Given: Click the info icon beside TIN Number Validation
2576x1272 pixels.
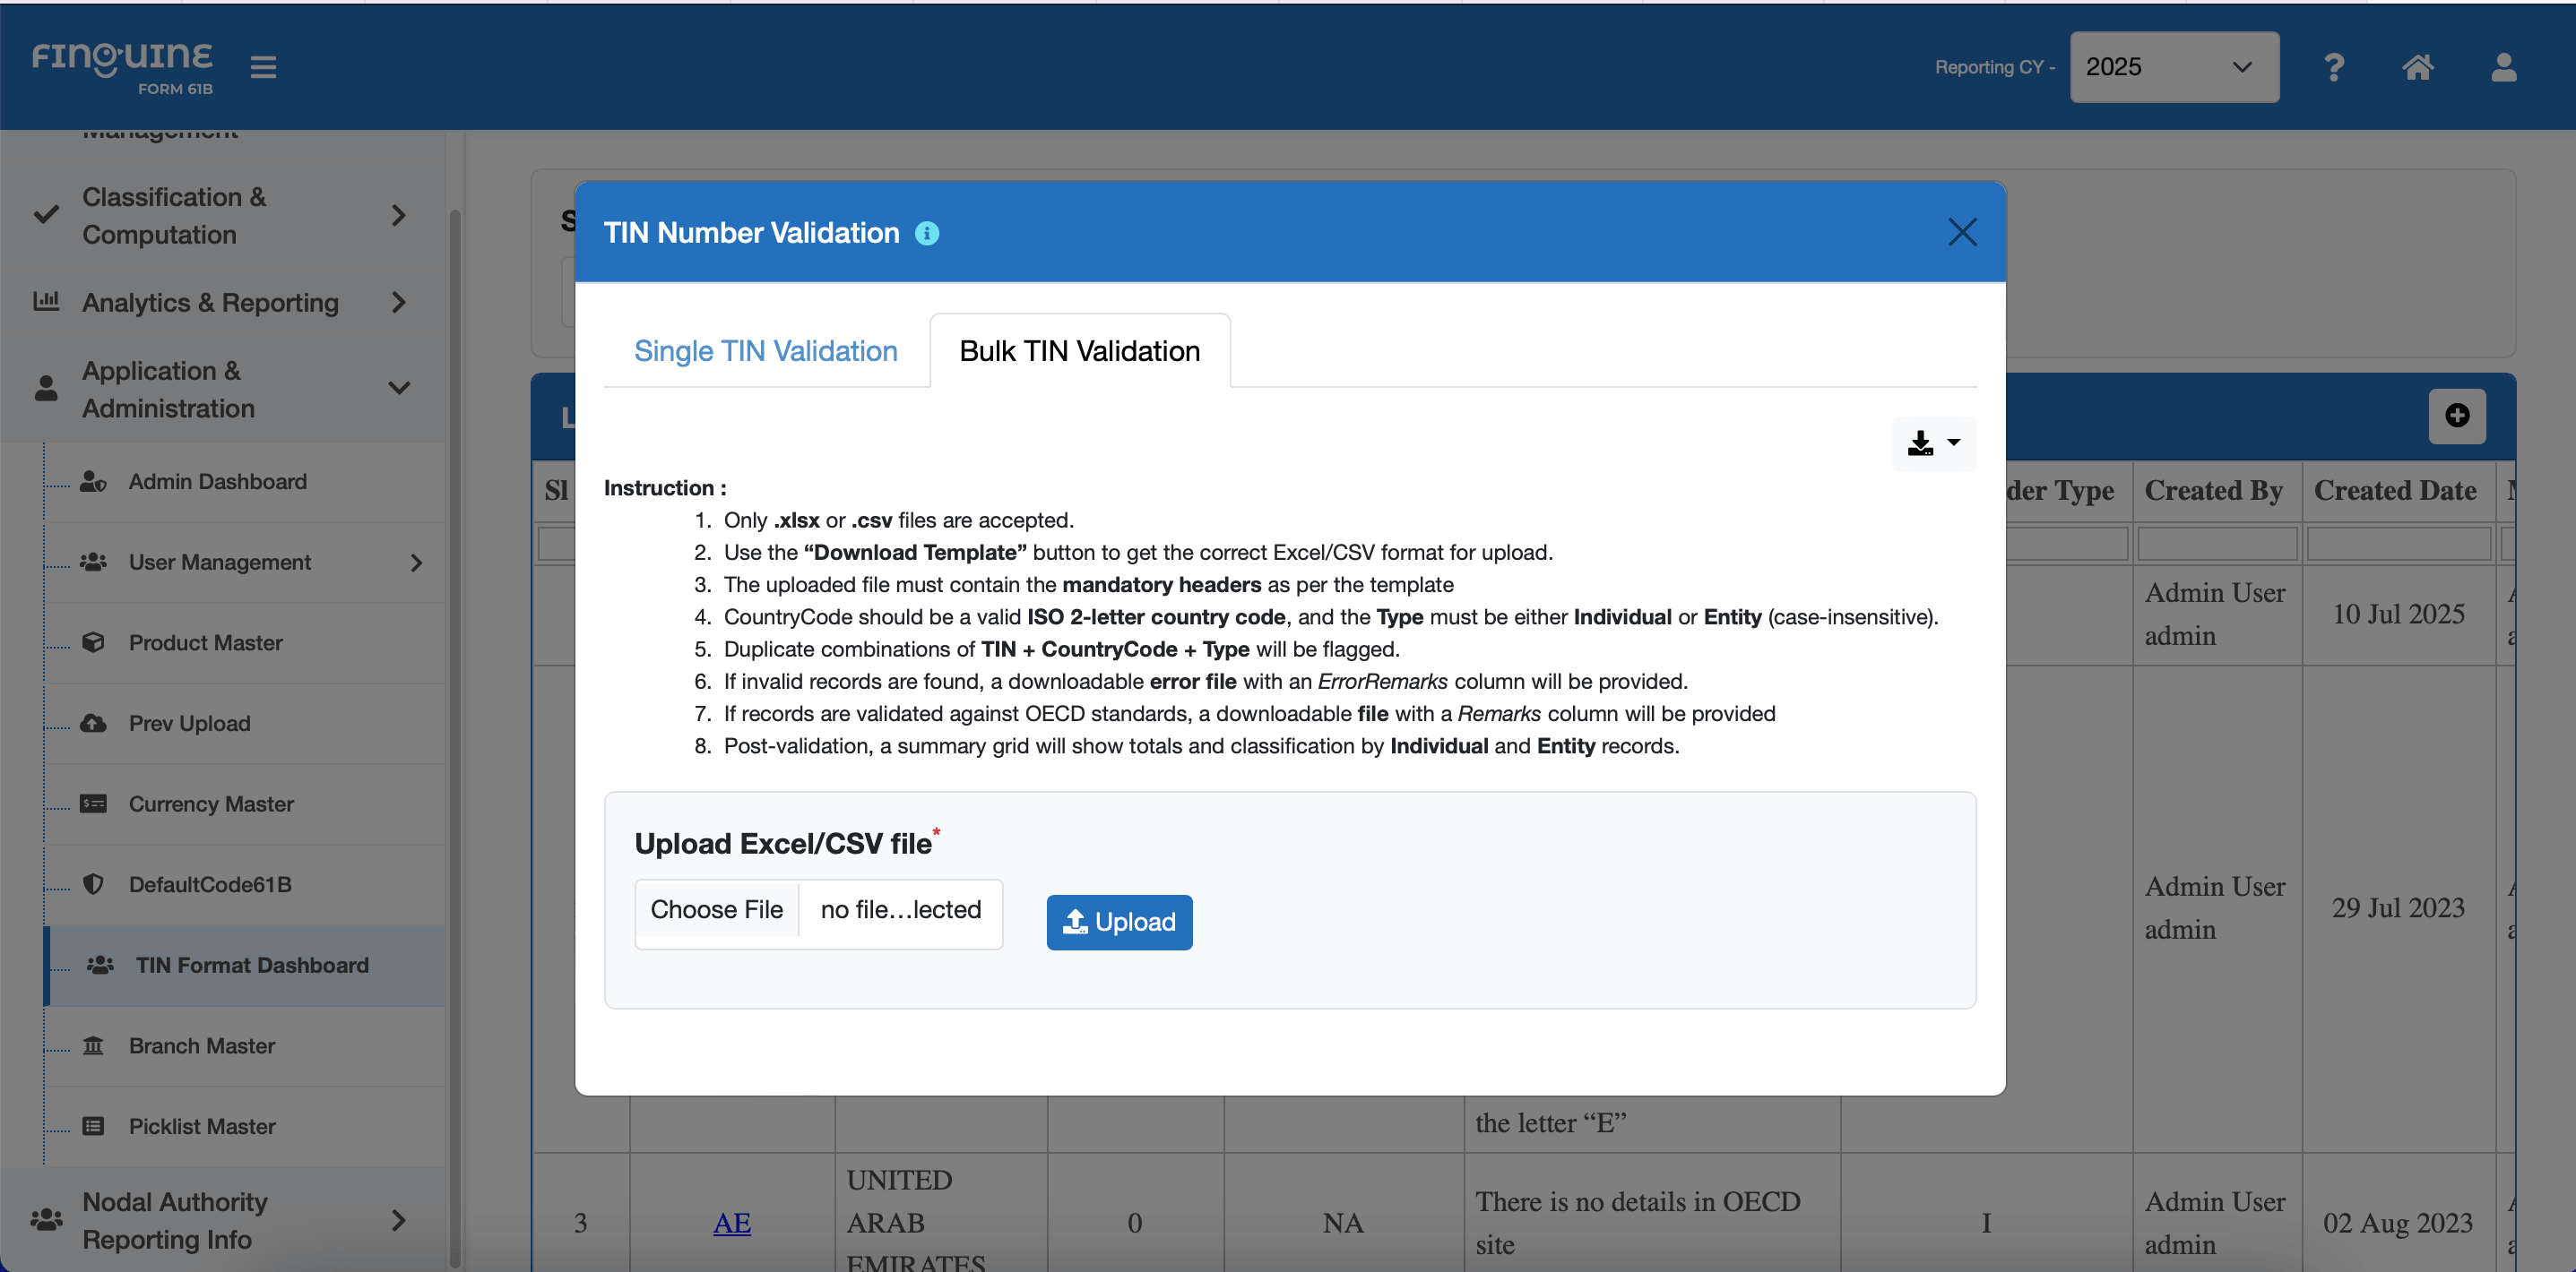Looking at the screenshot, I should [x=928, y=234].
